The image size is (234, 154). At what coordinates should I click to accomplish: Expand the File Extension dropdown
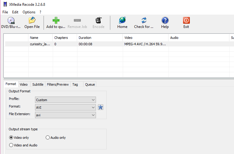66,115
